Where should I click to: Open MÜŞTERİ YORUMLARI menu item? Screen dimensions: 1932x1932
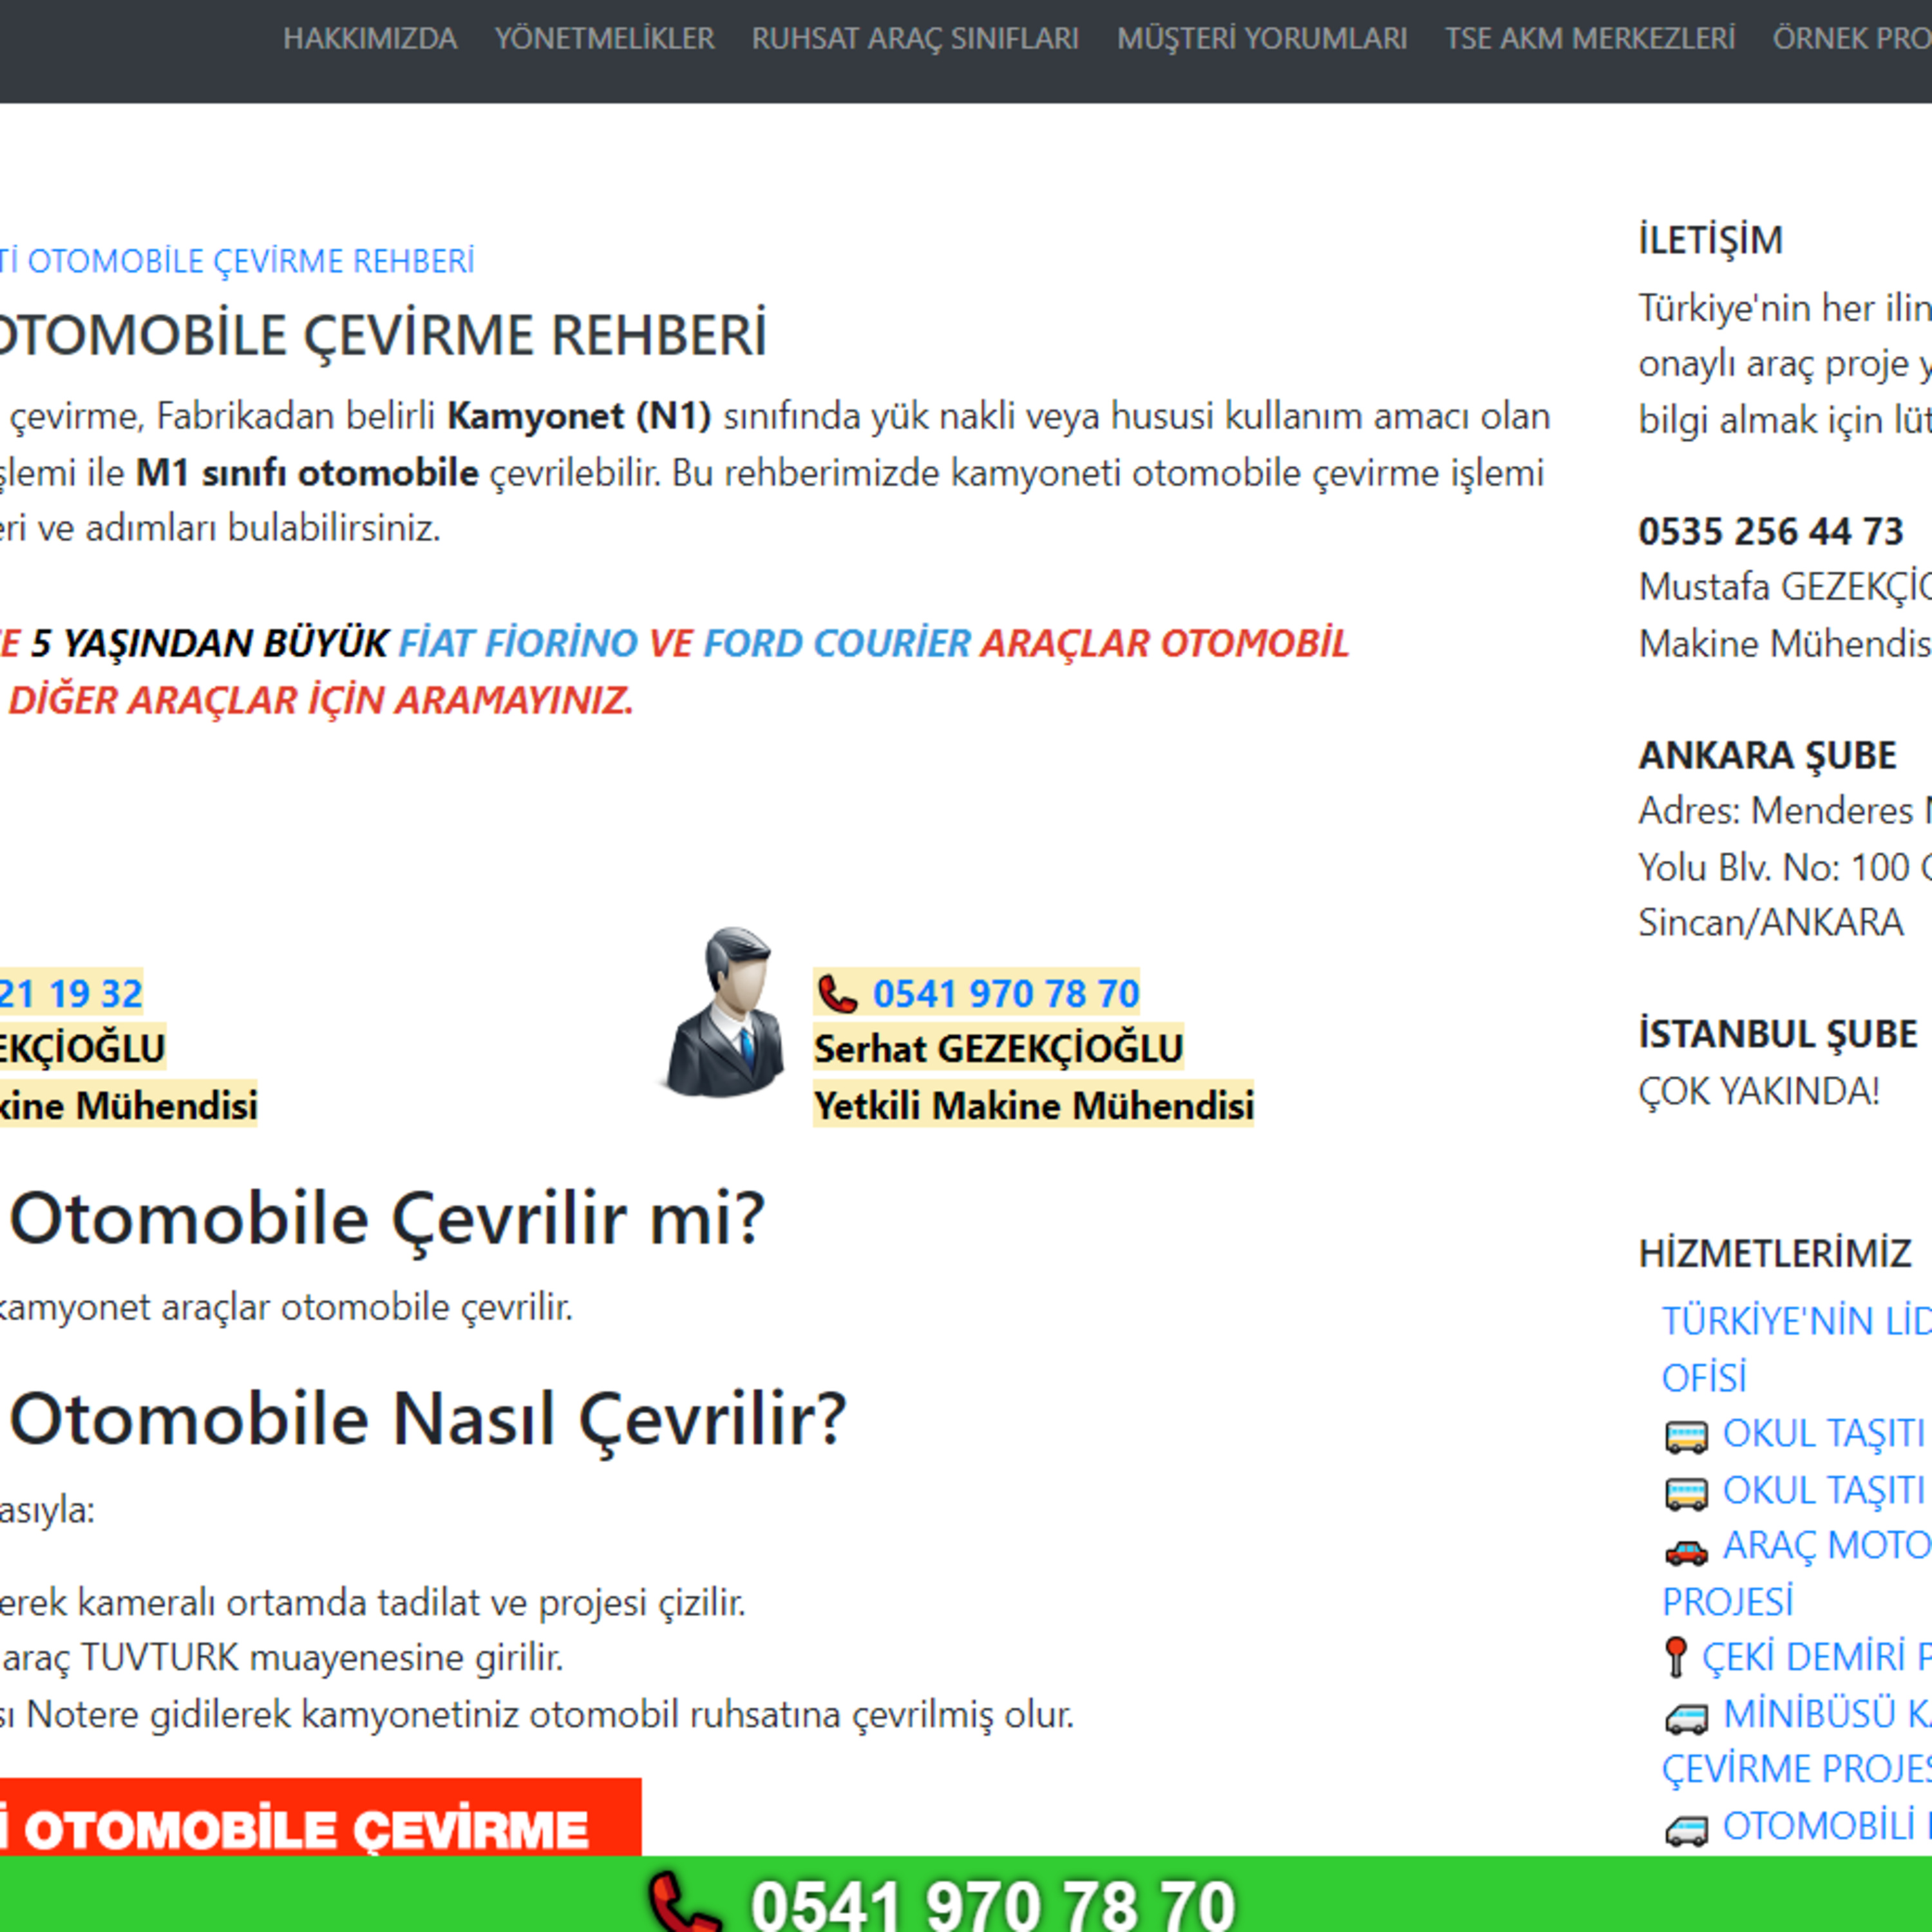(x=1261, y=39)
